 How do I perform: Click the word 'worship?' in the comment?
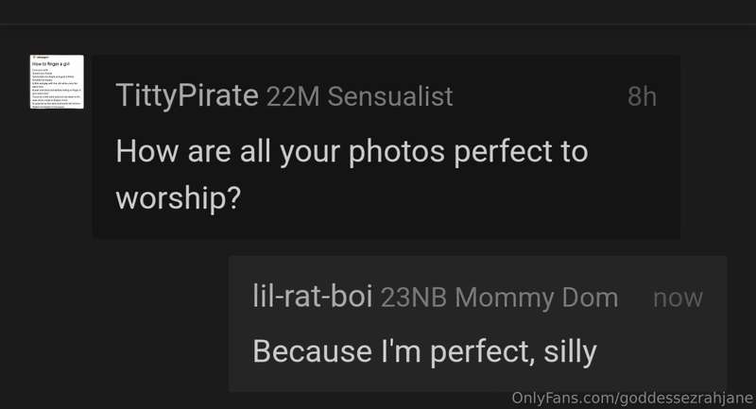coord(179,198)
